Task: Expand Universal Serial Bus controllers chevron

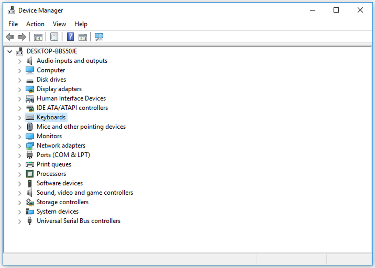Action: tap(20, 221)
